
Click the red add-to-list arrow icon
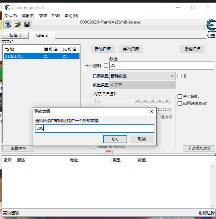[108, 152]
